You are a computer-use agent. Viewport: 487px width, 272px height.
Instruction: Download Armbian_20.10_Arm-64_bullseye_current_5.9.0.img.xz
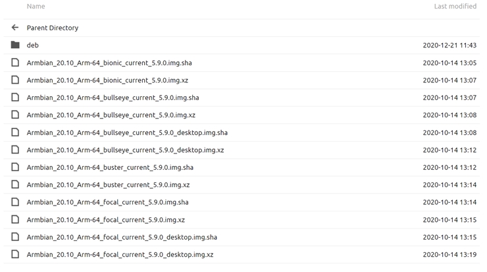click(x=111, y=115)
